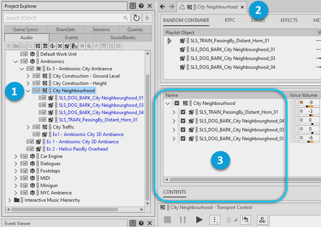Uncheck SLS_DOG_BARK_City Neighbourhood_04 in Contents list

click(x=183, y=121)
